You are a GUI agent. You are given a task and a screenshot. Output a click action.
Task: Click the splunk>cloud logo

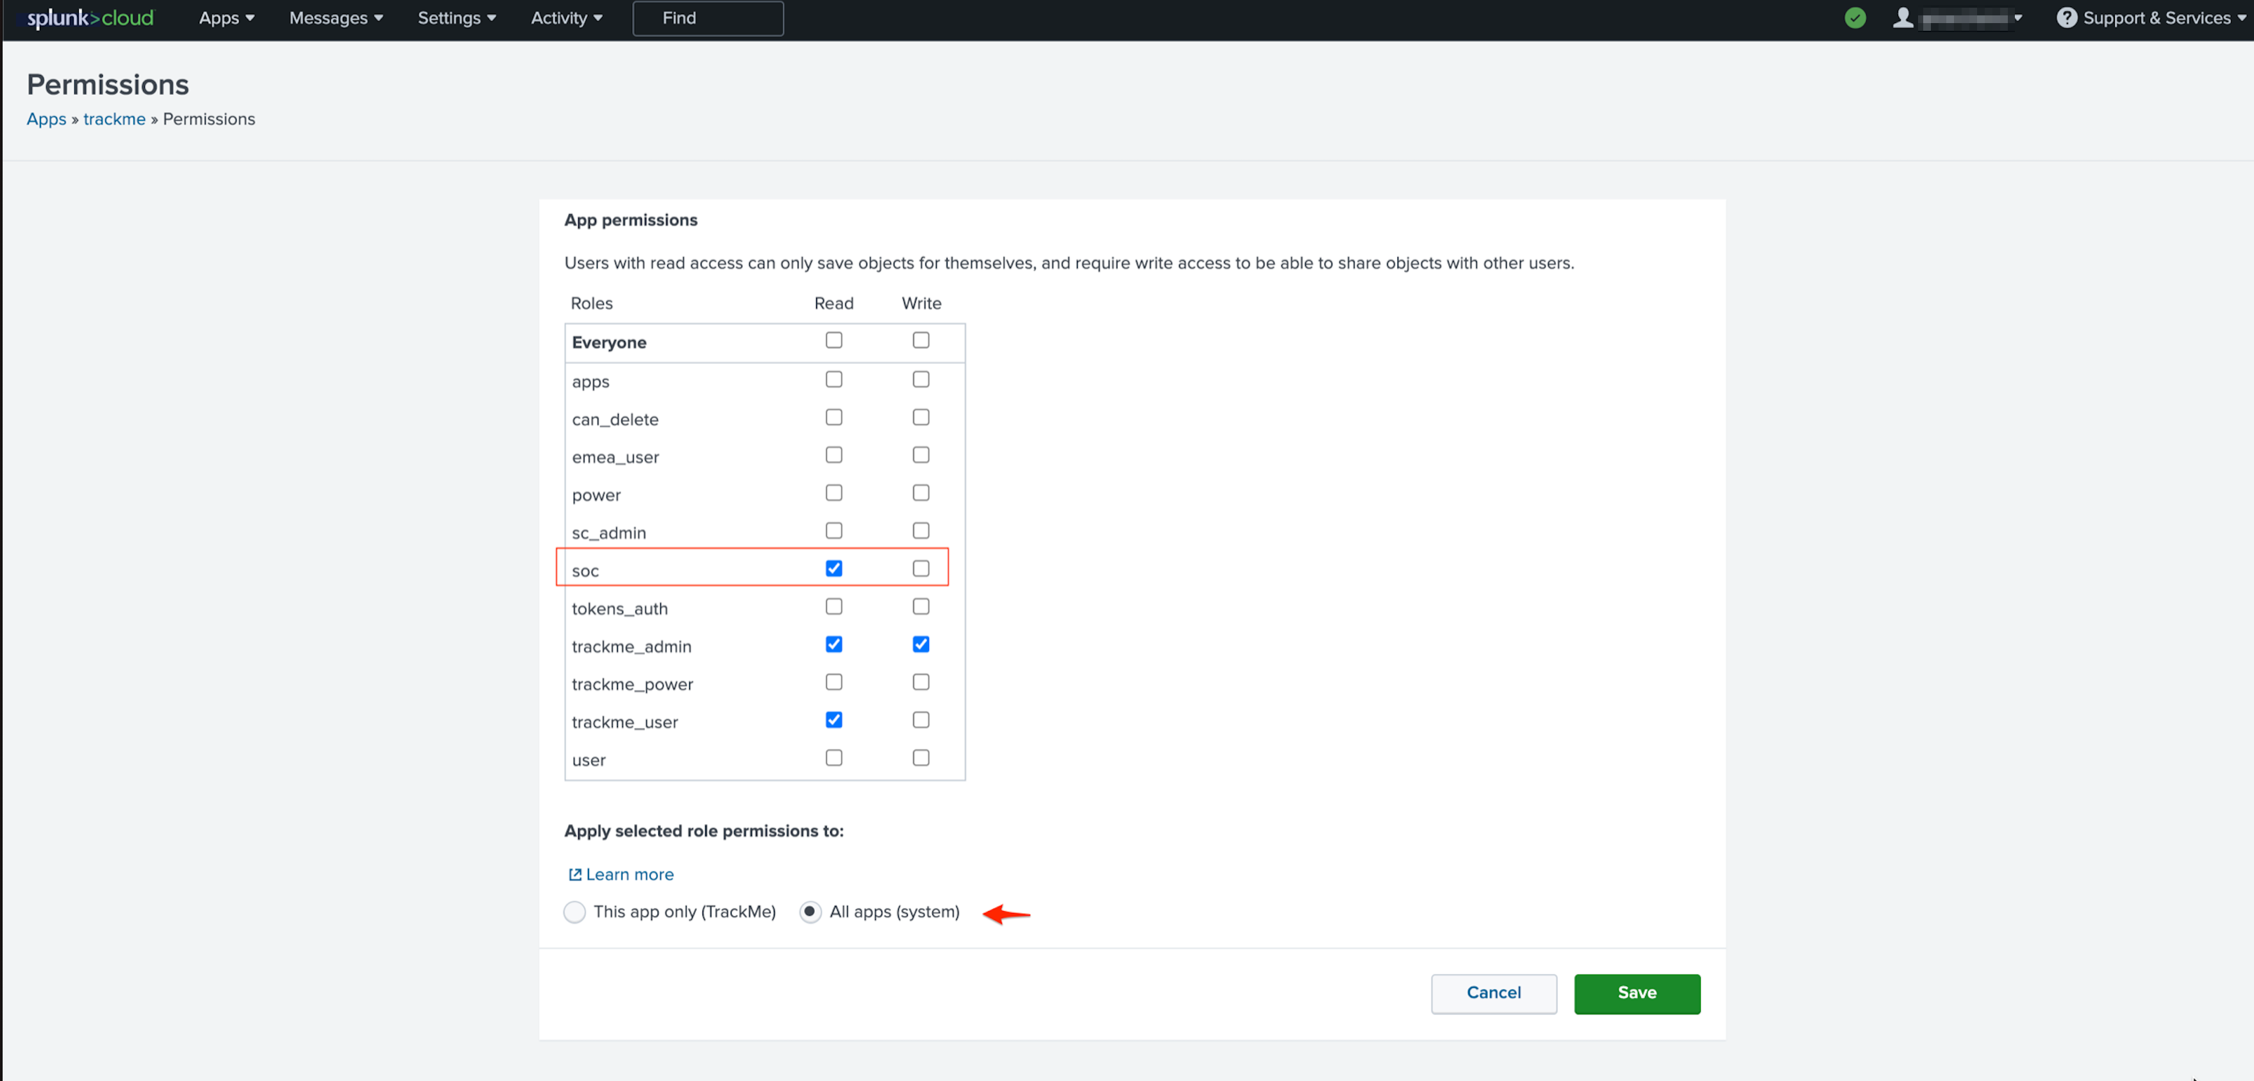tap(85, 17)
